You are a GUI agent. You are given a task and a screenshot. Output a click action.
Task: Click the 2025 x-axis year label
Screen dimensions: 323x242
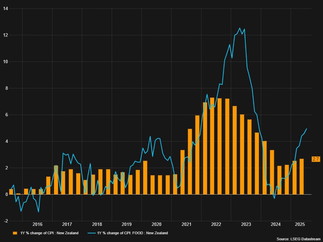click(300, 224)
